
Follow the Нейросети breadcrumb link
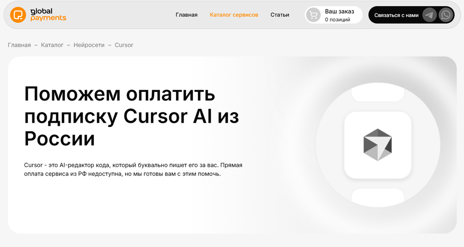tap(89, 45)
